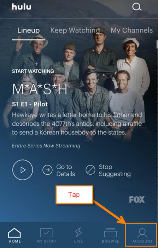Switch to the My Channels tab

coord(131,30)
